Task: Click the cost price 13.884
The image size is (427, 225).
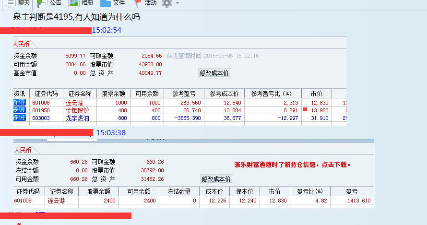Action: [x=232, y=110]
